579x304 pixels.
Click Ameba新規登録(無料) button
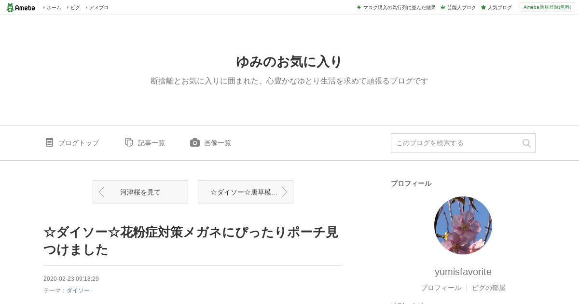pyautogui.click(x=547, y=7)
